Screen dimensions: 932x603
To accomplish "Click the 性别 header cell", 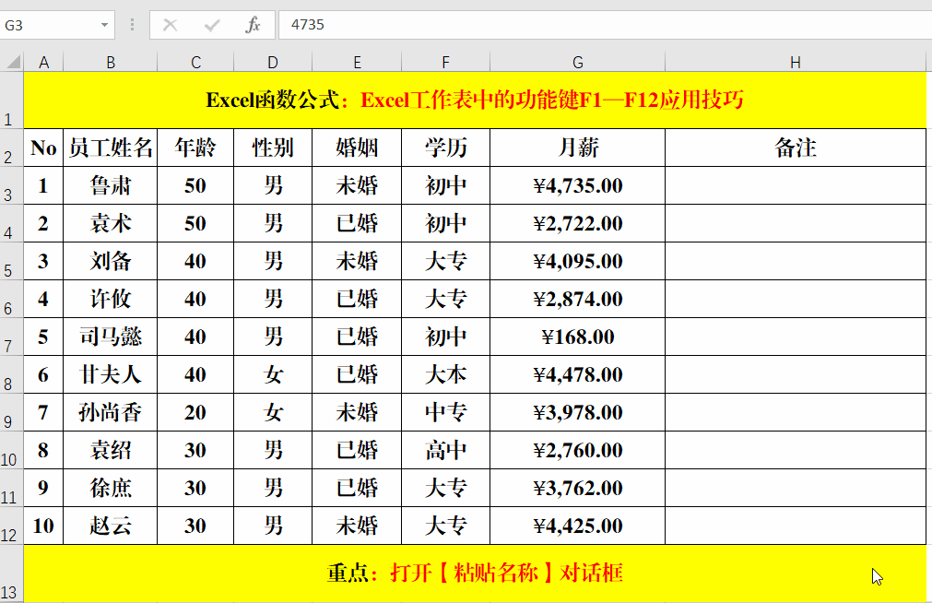I will pos(273,148).
